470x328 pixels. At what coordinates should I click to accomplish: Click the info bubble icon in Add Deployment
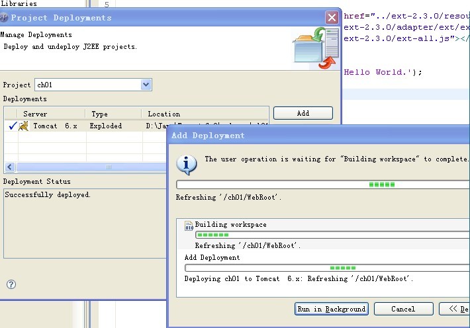(x=186, y=165)
